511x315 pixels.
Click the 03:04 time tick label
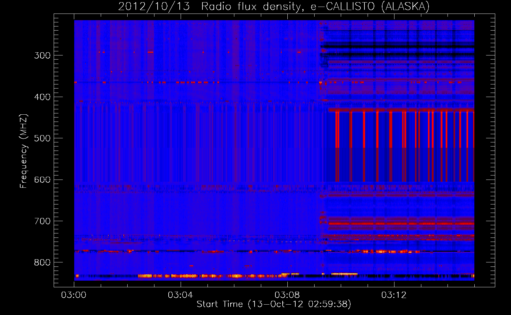[180, 295]
